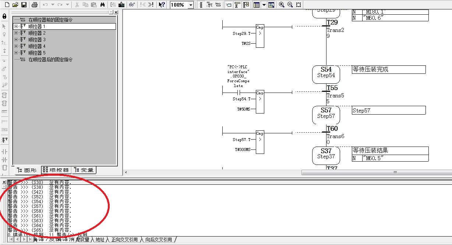Click the Zoom Out magnifier icon
The width and height of the screenshot is (452, 245).
(x=290, y=5)
